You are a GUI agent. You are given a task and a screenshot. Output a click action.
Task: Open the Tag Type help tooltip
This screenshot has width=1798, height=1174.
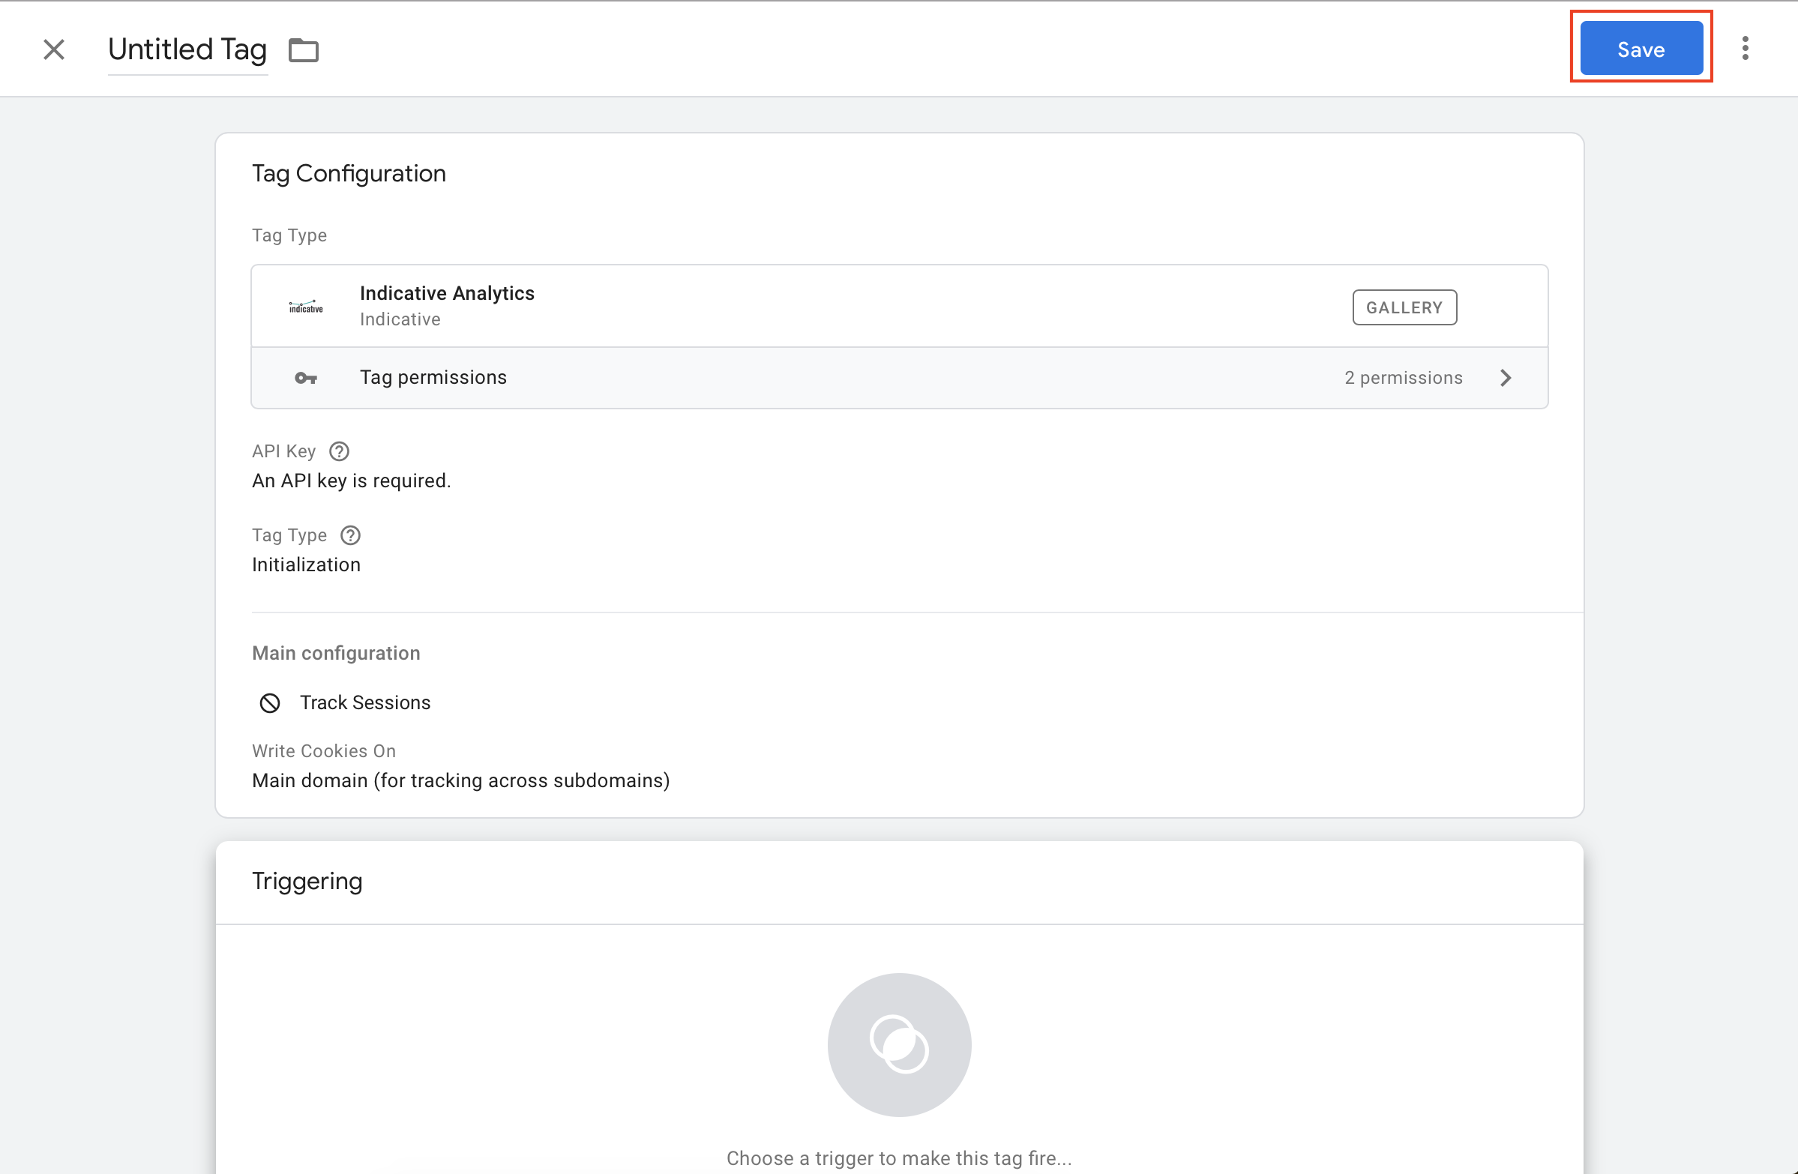350,535
